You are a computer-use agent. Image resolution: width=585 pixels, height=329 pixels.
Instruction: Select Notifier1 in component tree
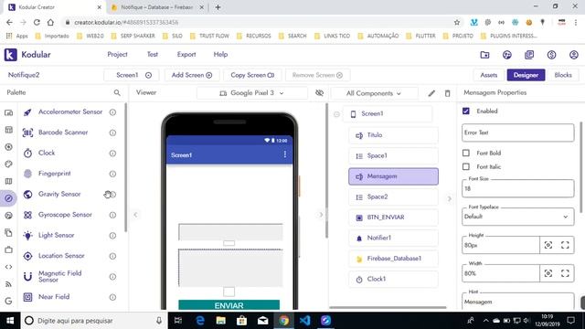(393, 238)
